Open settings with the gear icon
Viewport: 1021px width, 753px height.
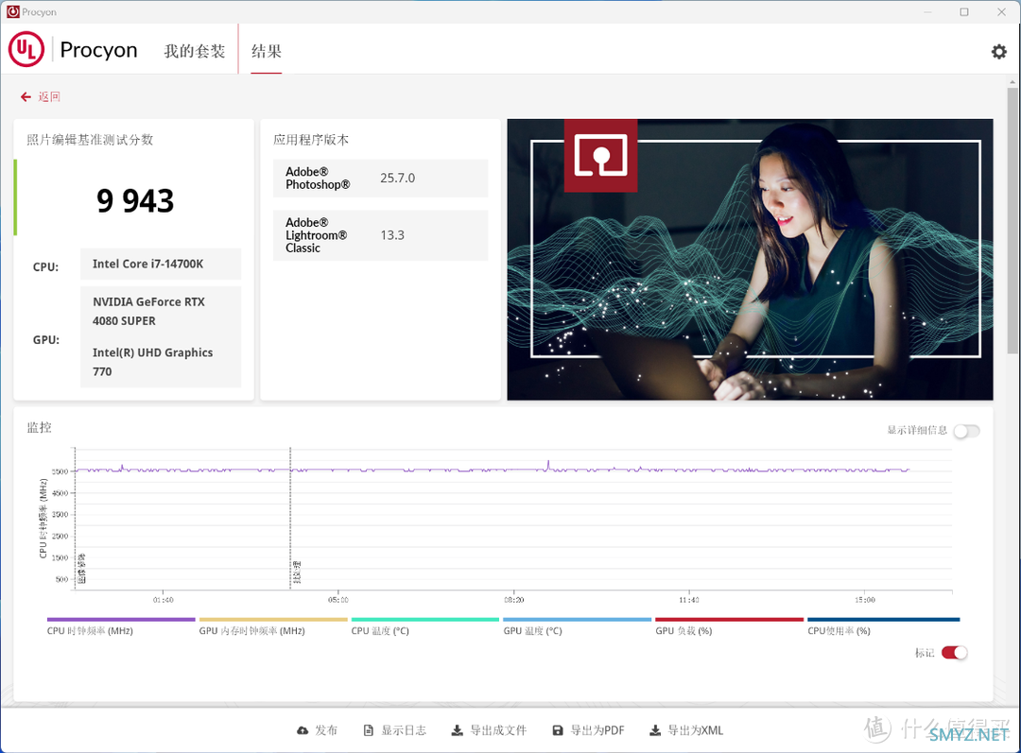click(999, 51)
